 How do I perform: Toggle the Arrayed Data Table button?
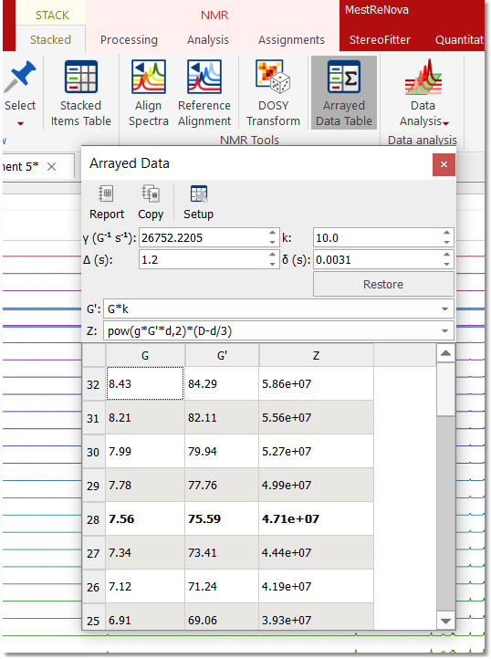point(344,93)
